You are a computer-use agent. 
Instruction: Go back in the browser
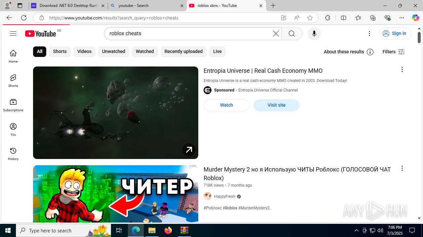pos(9,18)
